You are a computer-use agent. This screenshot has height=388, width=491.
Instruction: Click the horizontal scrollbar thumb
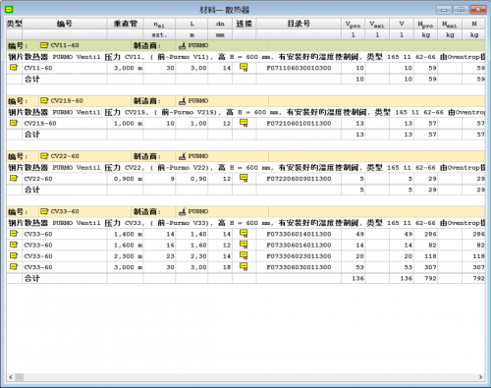19,377
